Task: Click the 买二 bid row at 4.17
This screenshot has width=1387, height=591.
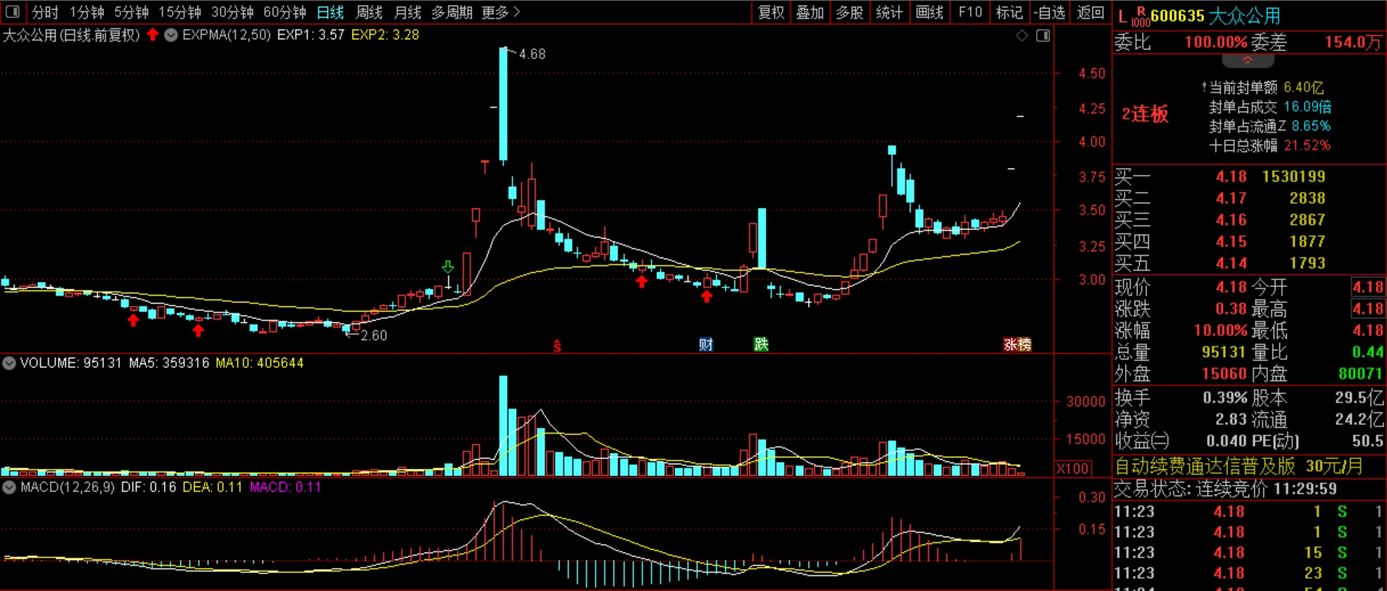Action: click(1249, 198)
